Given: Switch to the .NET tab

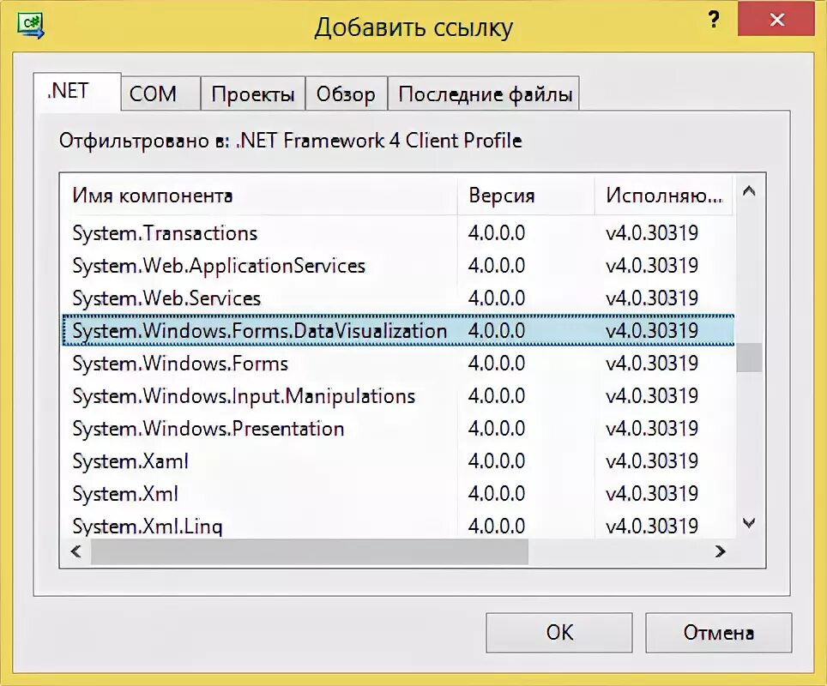Looking at the screenshot, I should click(x=77, y=91).
